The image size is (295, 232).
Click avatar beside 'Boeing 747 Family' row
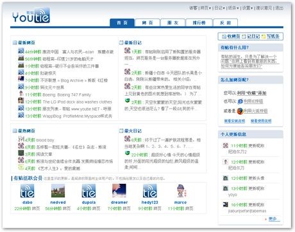pos(21,94)
